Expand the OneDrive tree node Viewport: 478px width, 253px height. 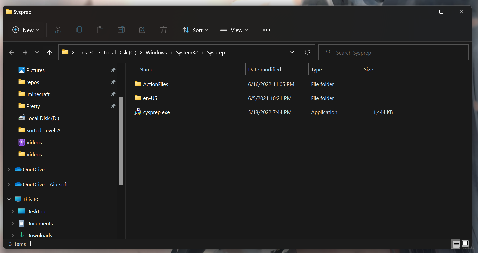pyautogui.click(x=9, y=170)
